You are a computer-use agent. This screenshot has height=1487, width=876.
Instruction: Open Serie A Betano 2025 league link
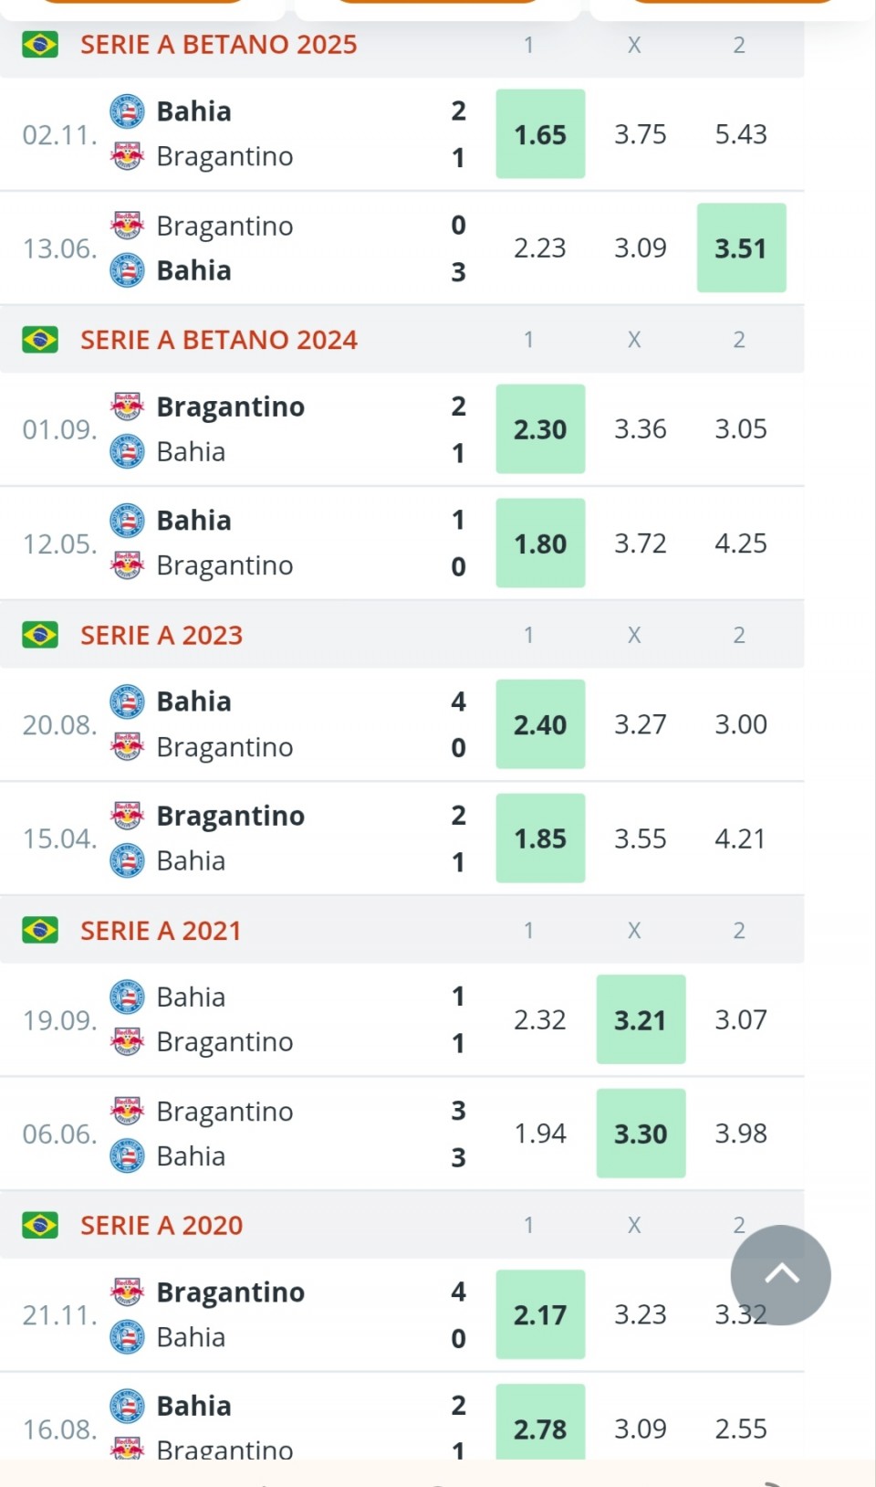point(218,45)
